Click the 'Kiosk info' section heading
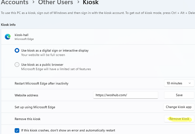The height and width of the screenshot is (134, 195). tap(8, 25)
